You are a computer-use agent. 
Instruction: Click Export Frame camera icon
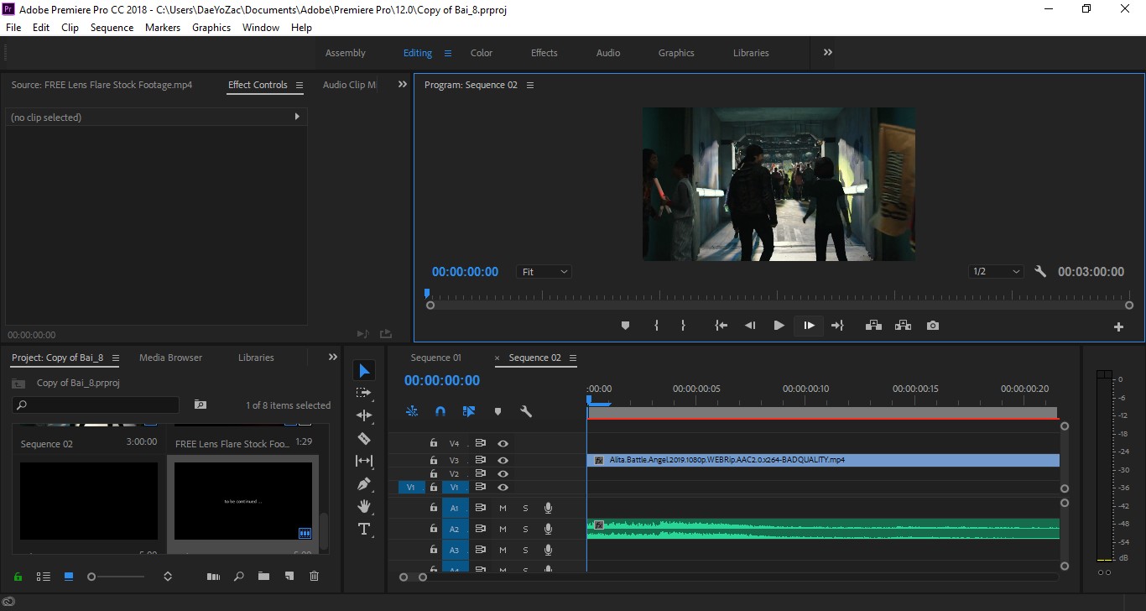pos(933,326)
